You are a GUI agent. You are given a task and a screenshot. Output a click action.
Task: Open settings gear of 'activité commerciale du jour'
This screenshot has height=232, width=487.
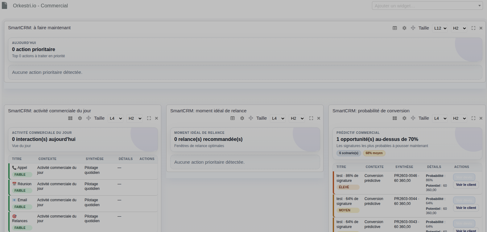80,118
